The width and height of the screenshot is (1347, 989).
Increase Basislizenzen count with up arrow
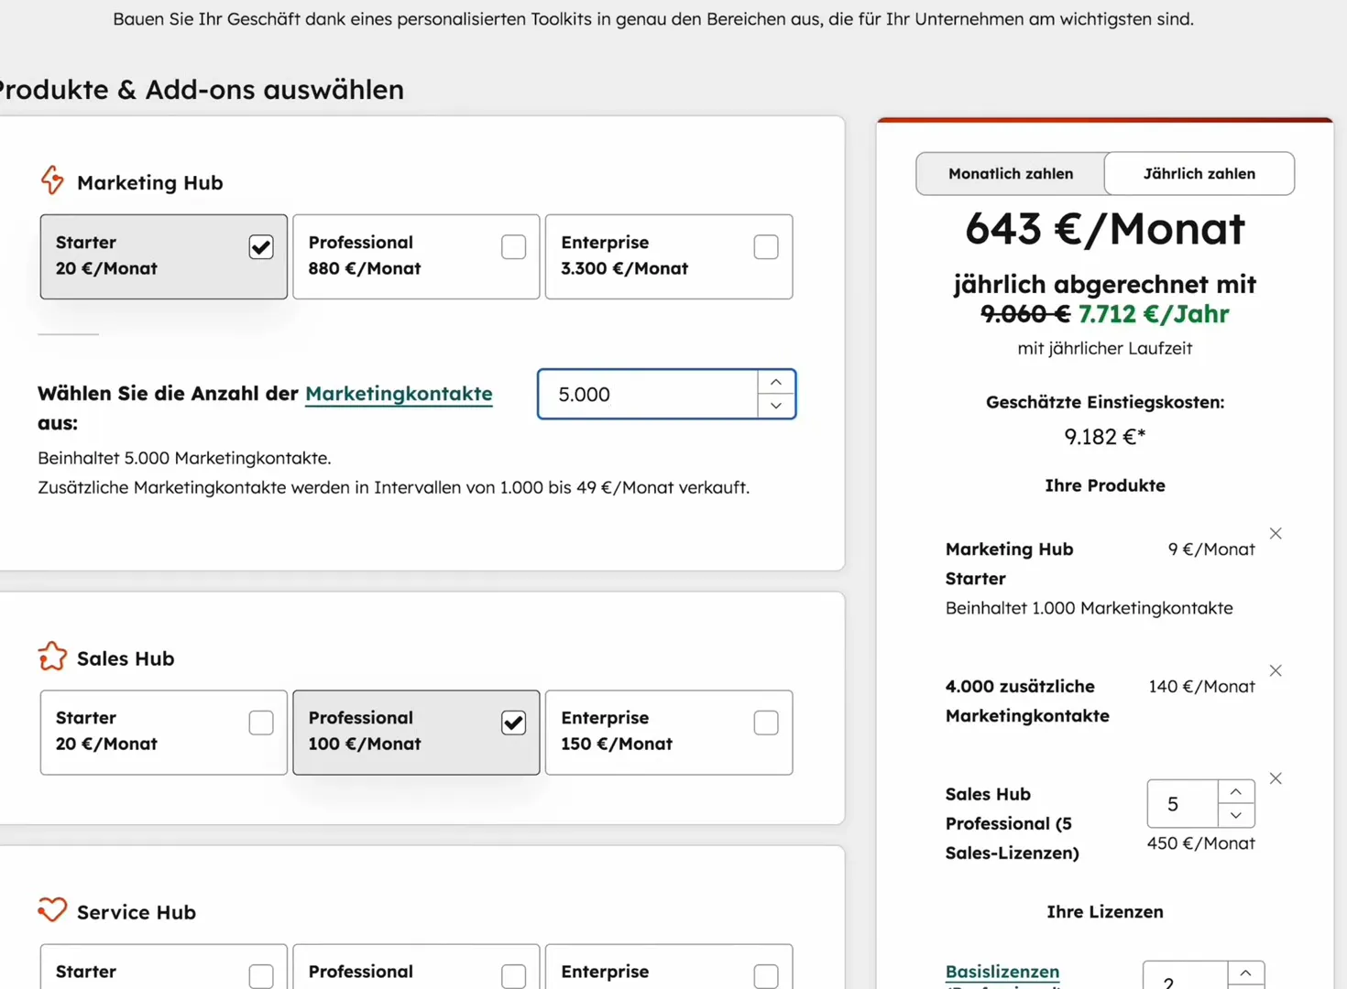[x=1246, y=973]
